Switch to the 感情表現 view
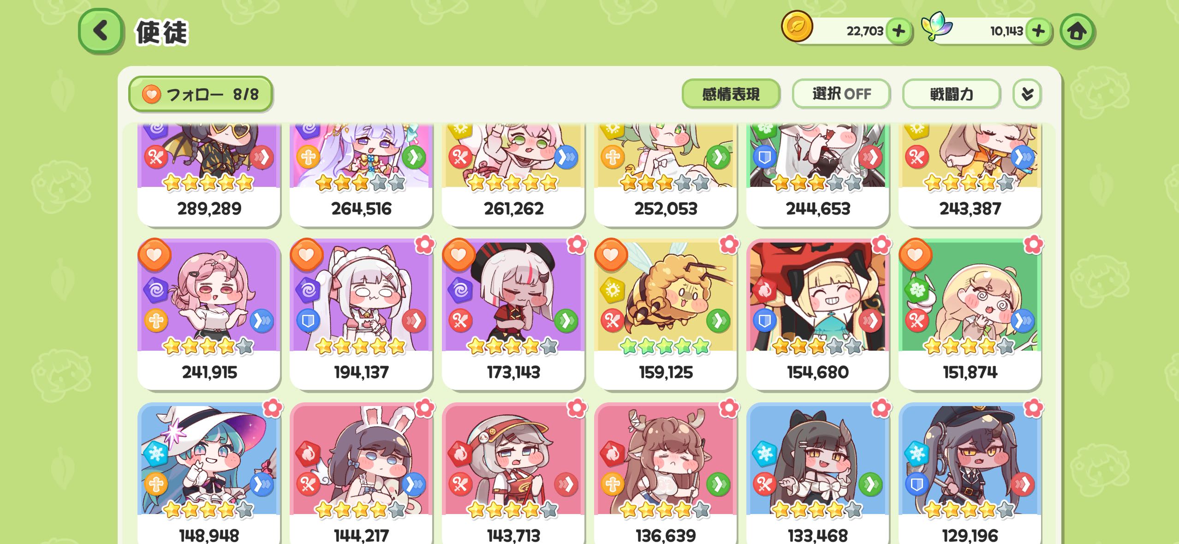Image resolution: width=1179 pixels, height=544 pixels. [731, 94]
